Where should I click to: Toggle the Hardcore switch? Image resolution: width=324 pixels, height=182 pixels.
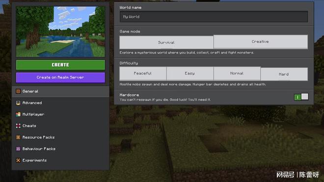pos(301,97)
